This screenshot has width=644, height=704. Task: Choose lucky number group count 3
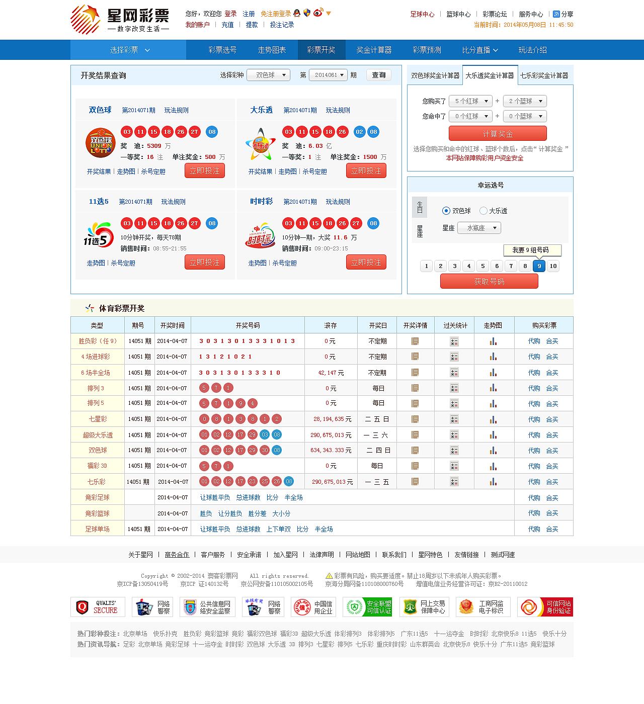455,266
